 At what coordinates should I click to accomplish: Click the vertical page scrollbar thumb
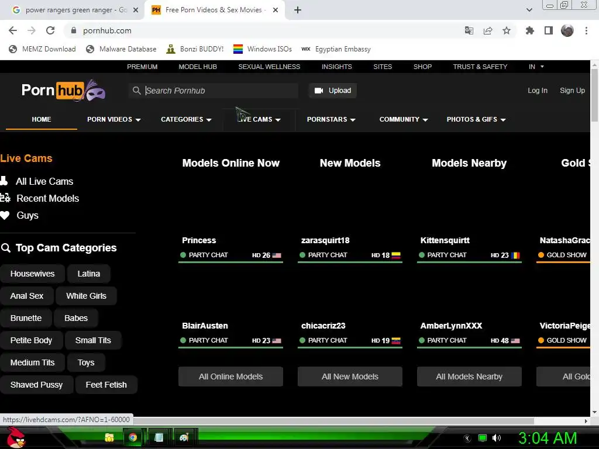594,95
